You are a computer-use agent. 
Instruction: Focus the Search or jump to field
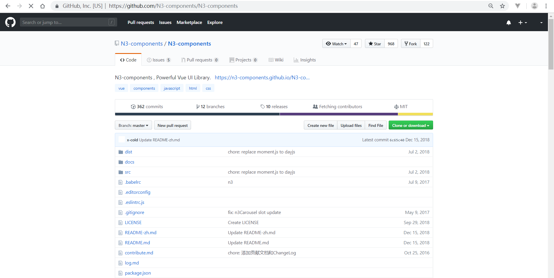point(68,22)
